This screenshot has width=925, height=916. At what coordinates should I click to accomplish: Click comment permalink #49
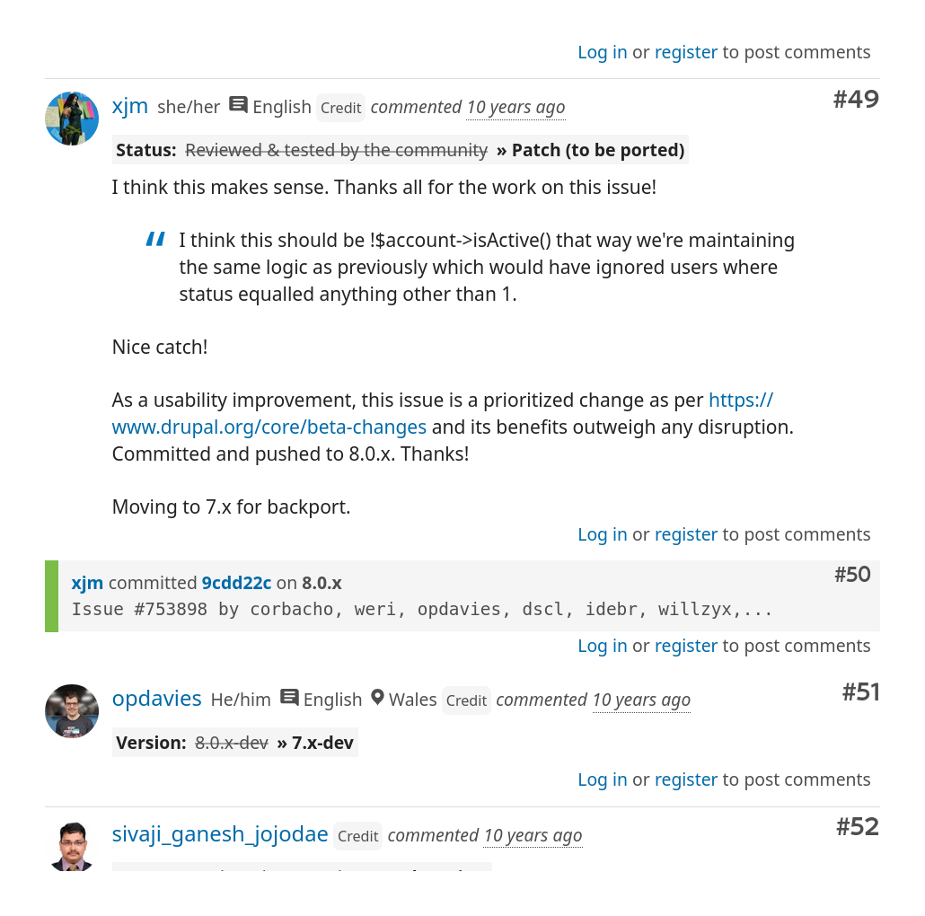pyautogui.click(x=856, y=99)
